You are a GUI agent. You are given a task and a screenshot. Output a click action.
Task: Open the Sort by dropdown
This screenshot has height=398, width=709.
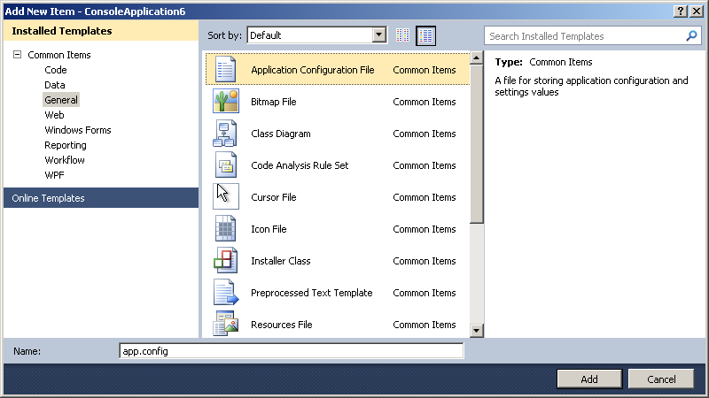tap(379, 35)
